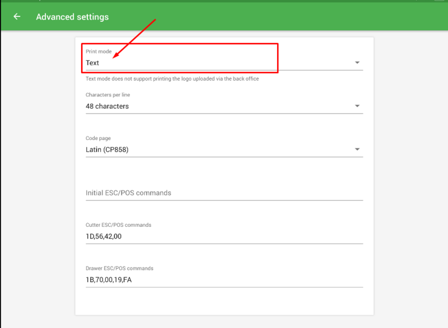Click the underline beneath Initial ESC/POS commands
This screenshot has height=328, width=448.
[224, 200]
